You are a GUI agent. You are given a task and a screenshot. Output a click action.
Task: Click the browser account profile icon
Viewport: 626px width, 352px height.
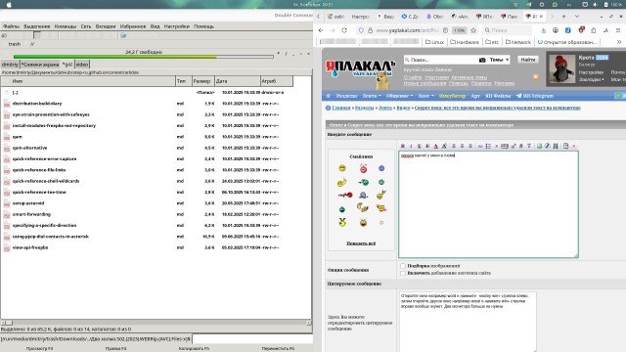click(556, 30)
